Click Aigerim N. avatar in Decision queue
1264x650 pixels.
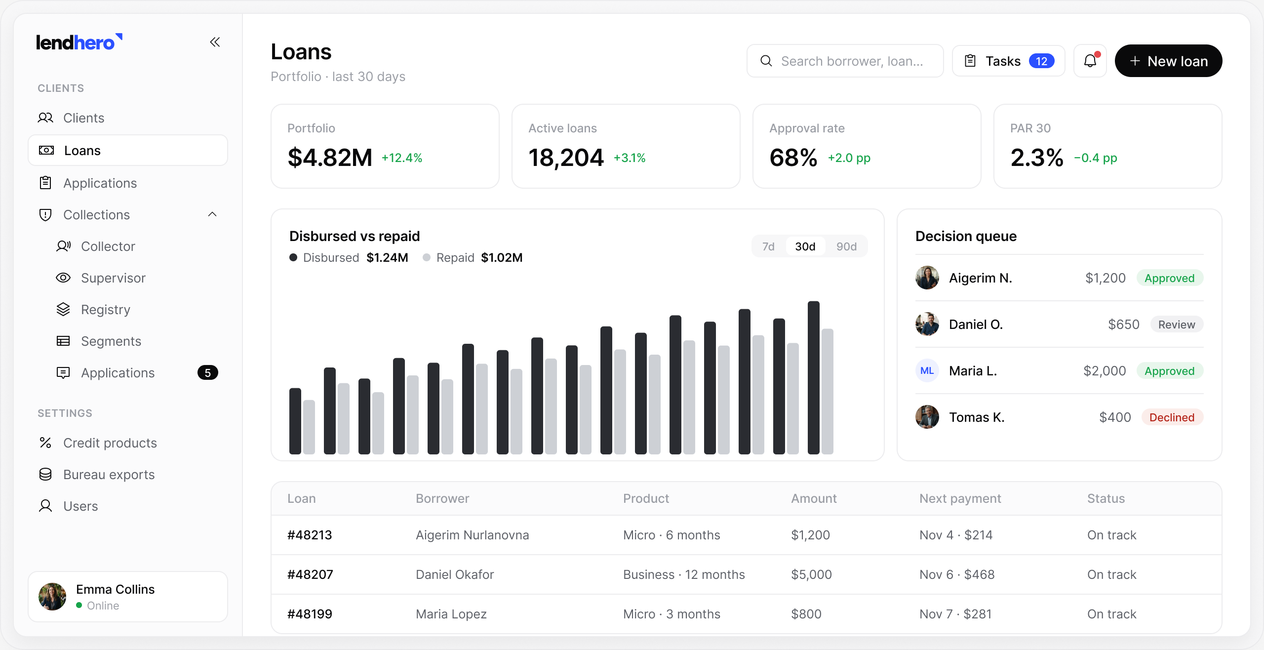point(927,278)
